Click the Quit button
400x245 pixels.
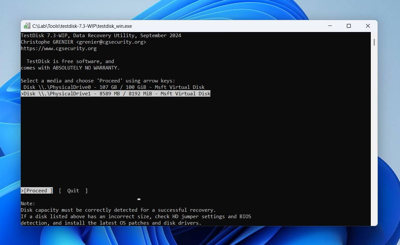click(73, 190)
